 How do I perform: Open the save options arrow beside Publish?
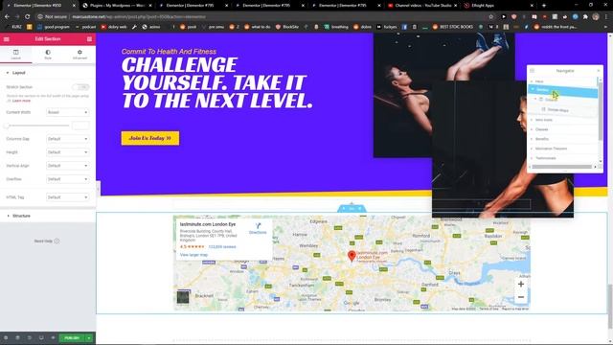89,338
